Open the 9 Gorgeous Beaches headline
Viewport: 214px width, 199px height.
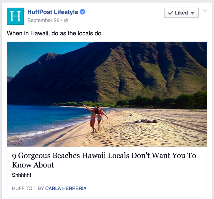tap(104, 160)
